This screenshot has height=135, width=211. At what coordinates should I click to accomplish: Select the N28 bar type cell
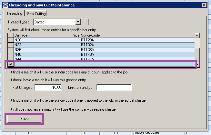click(30, 40)
